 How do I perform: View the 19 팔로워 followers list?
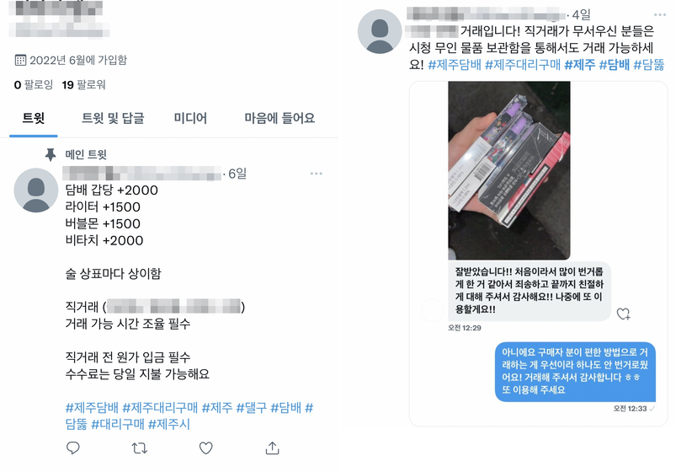(x=83, y=84)
